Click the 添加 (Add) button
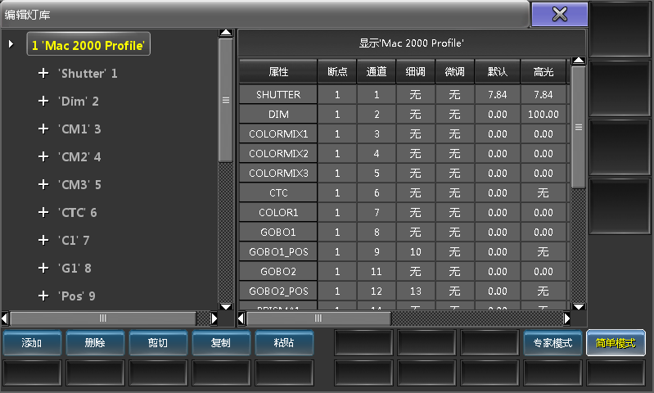Screen dimensions: 654x393 32,343
